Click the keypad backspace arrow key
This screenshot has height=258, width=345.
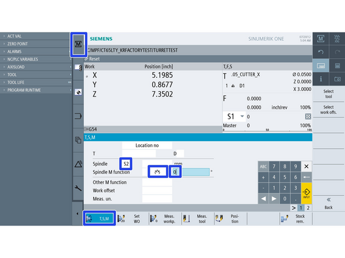[x=307, y=177]
